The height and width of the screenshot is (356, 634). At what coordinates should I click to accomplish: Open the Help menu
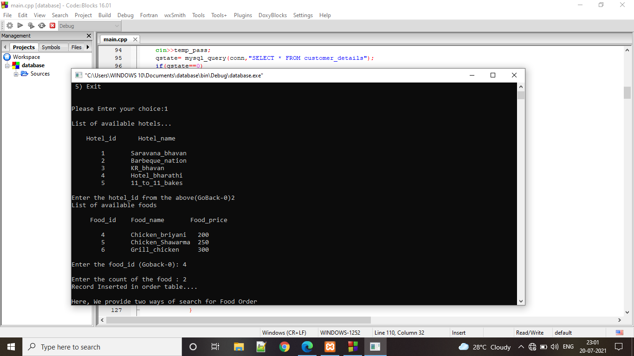325,15
